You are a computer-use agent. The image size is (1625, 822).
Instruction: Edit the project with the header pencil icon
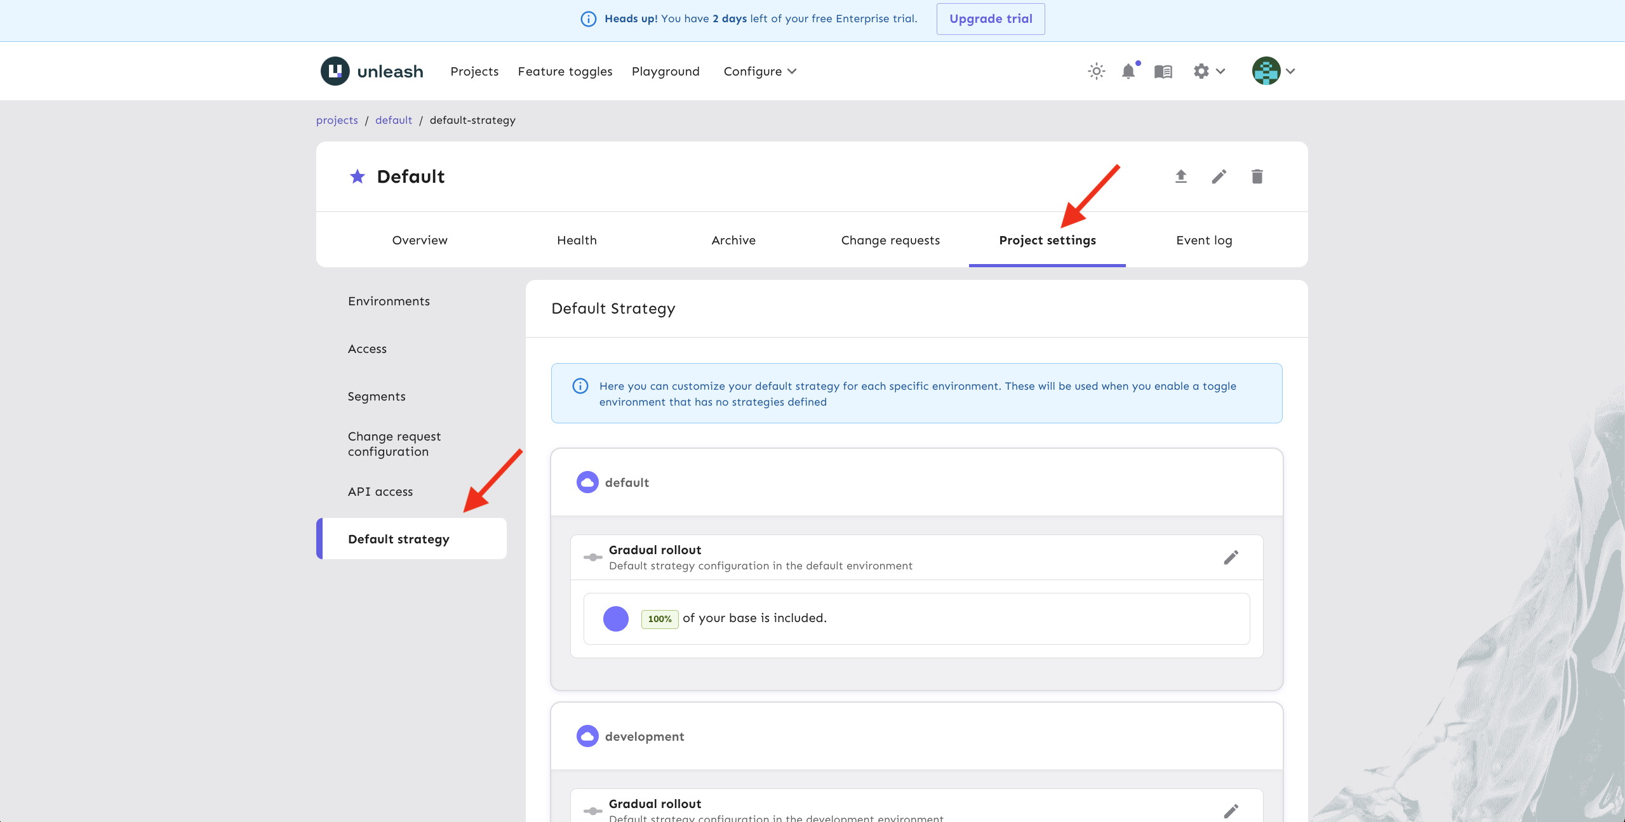click(1219, 176)
